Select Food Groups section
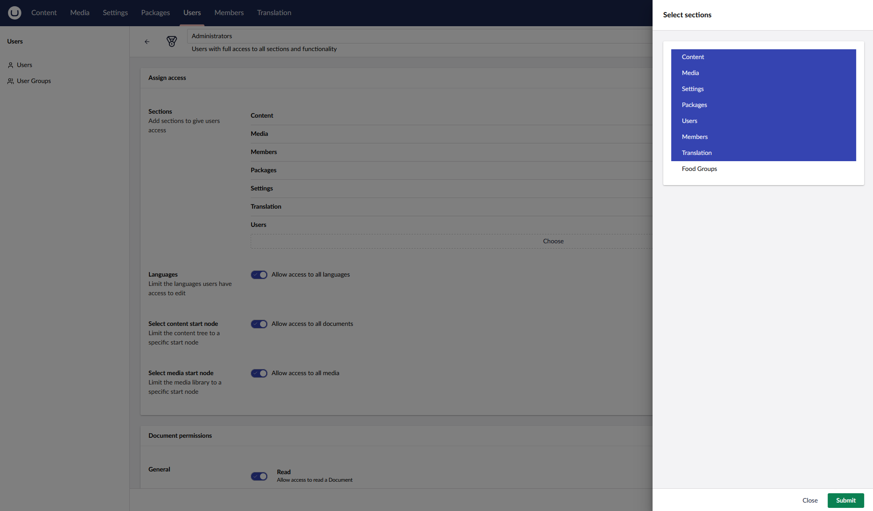Screen dimensions: 873x511 (764, 169)
